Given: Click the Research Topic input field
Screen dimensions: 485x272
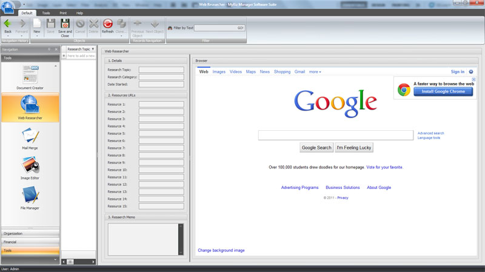Looking at the screenshot, I should (161, 70).
